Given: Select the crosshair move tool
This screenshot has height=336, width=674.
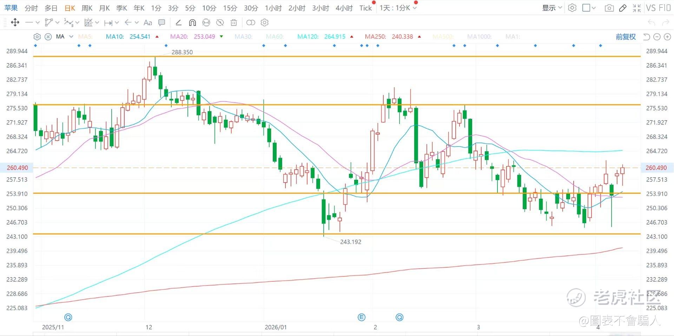Looking at the screenshot, I should 15,23.
